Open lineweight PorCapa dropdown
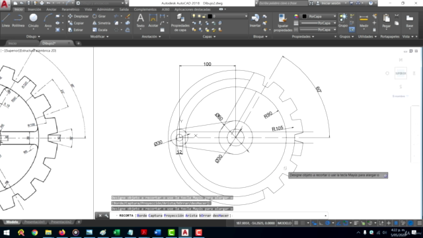Image resolution: width=423 pixels, height=238 pixels. [319, 23]
